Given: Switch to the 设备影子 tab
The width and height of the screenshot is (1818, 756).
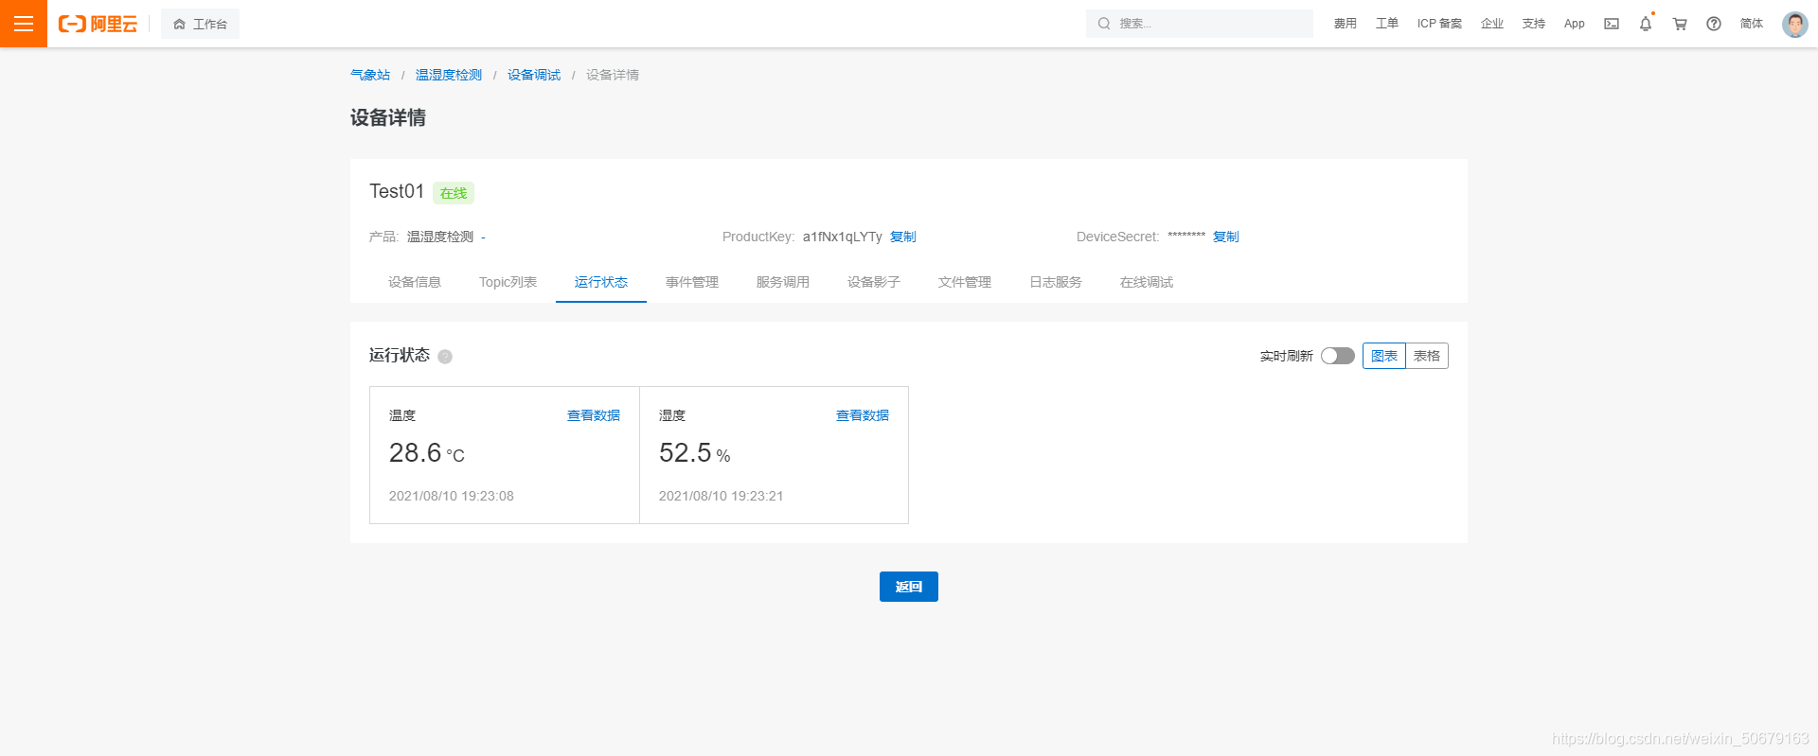Looking at the screenshot, I should click(874, 282).
